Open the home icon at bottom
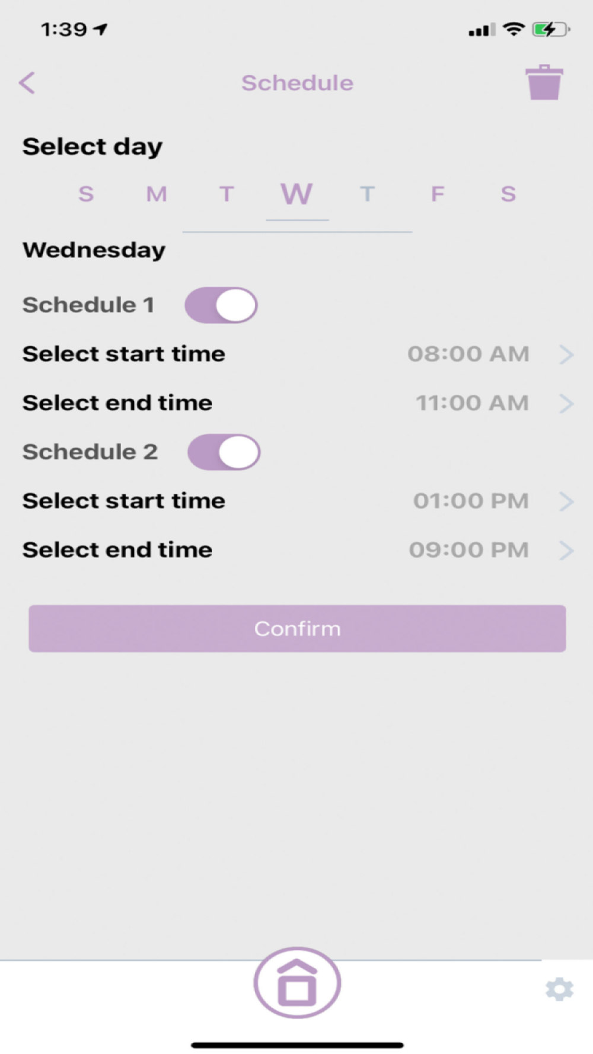 [297, 983]
